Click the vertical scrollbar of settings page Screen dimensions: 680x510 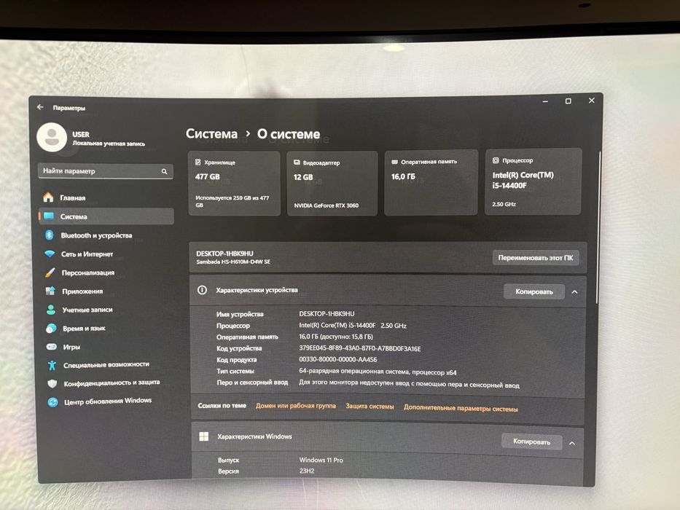[597, 227]
